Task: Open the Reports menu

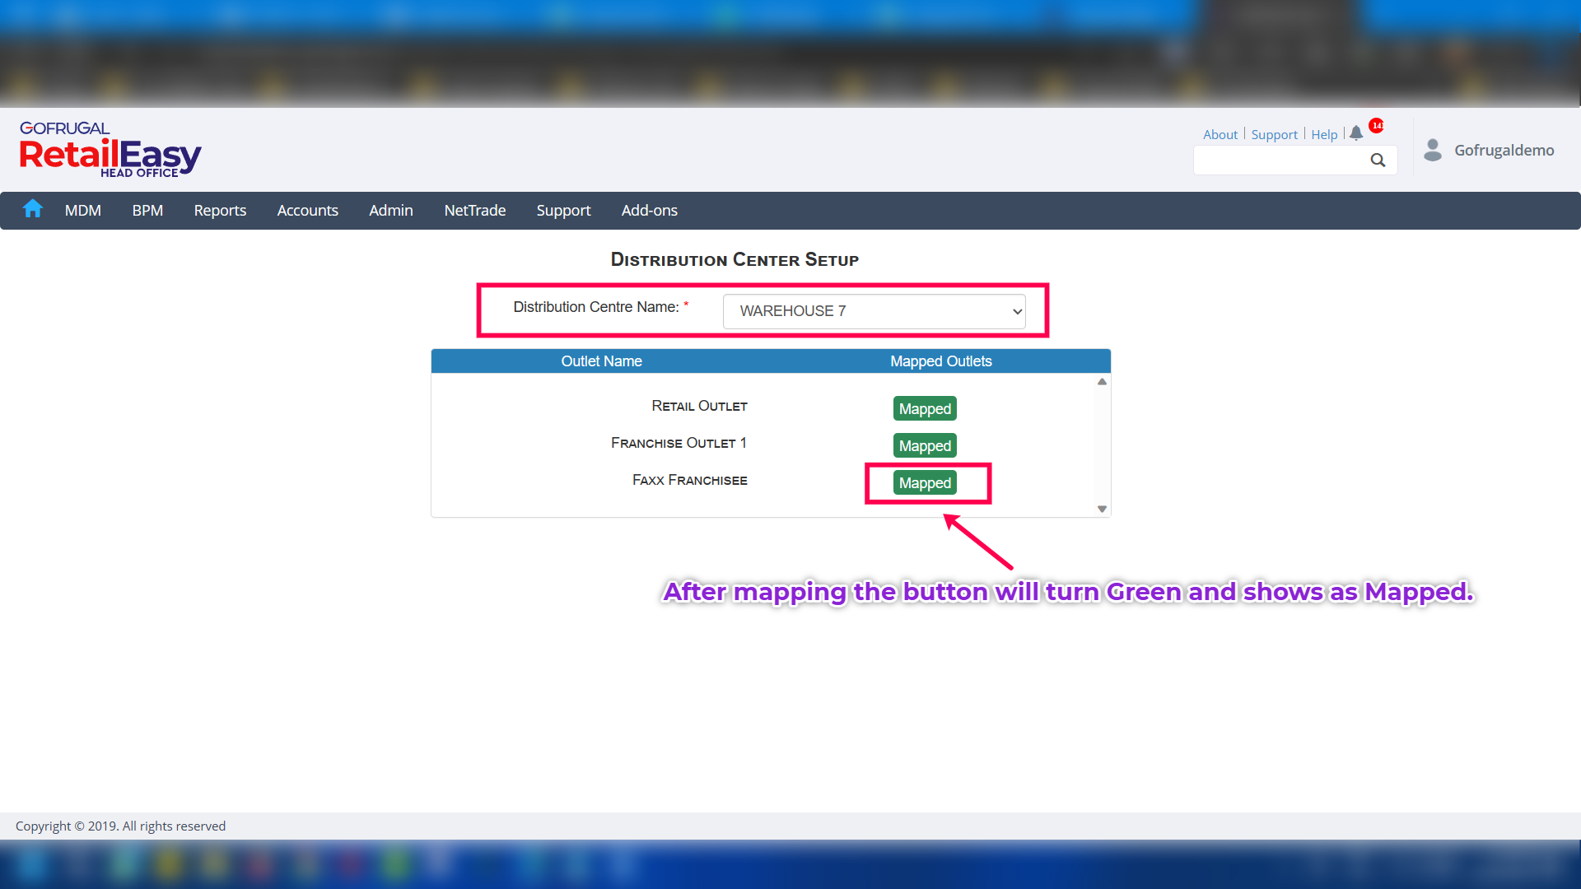Action: [x=220, y=211]
